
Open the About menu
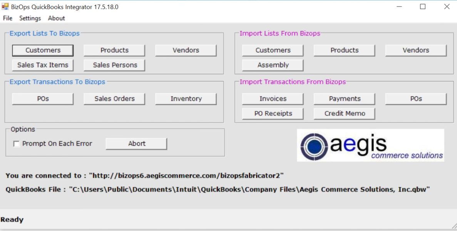[56, 18]
